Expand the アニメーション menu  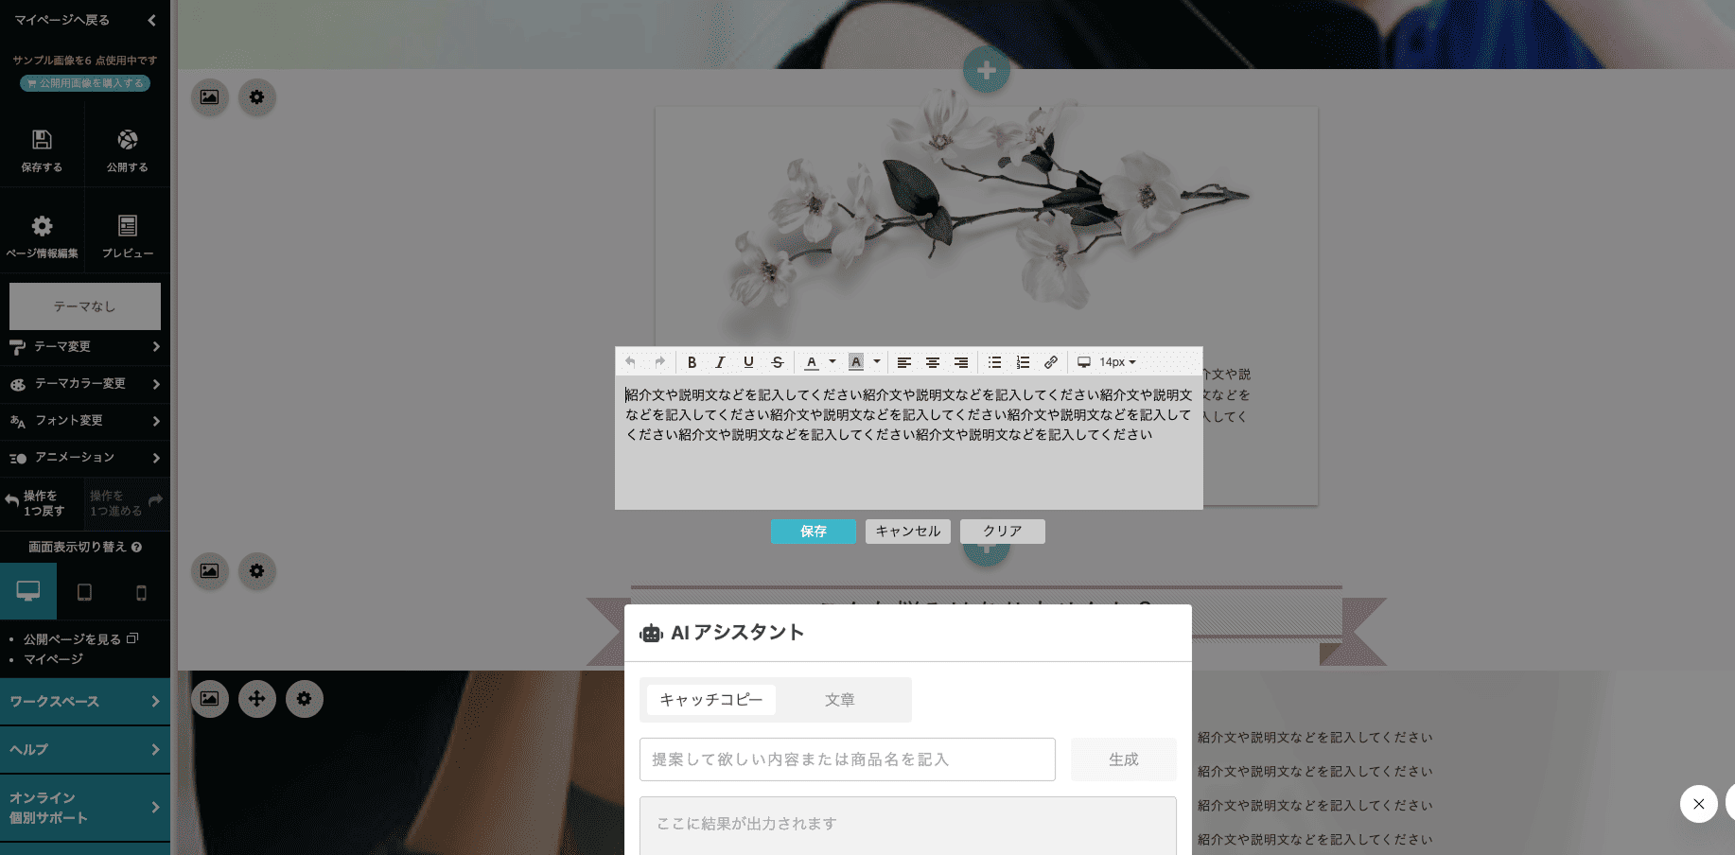pos(85,458)
